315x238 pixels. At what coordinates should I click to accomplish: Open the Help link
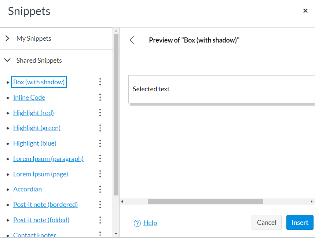click(150, 223)
